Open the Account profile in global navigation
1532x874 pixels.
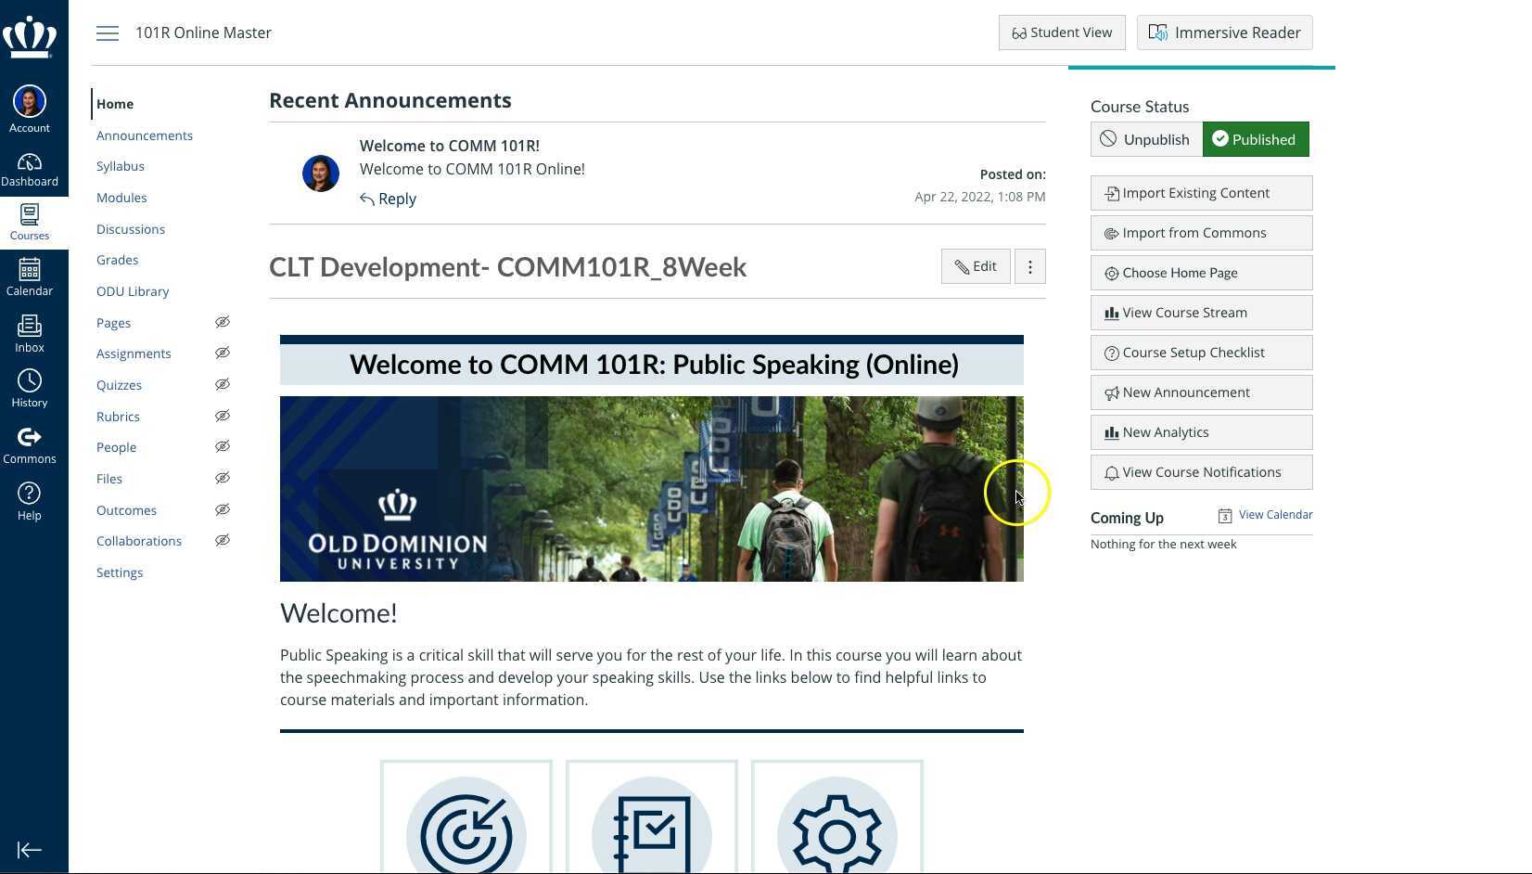click(30, 109)
